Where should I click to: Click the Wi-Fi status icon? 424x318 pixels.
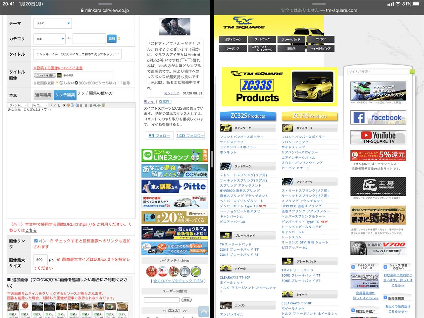(398, 4)
